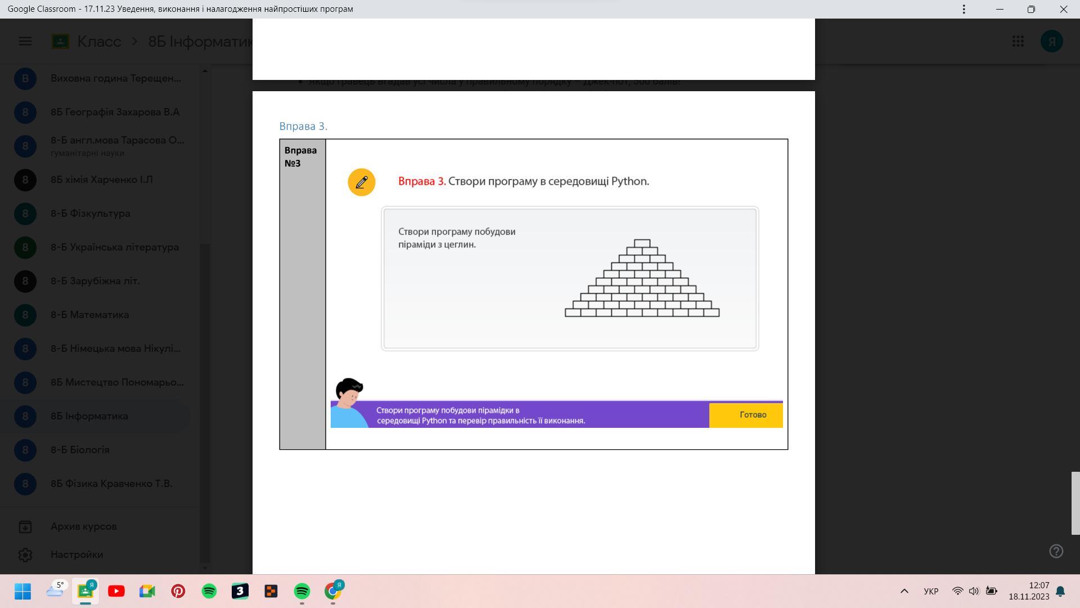Open the three-dot window options menu
The image size is (1080, 608).
[x=964, y=9]
